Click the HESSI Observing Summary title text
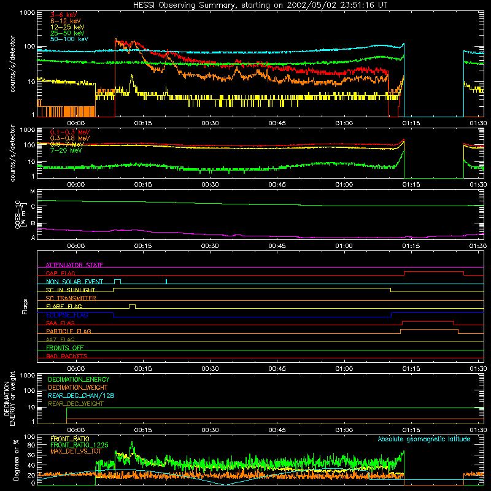Image resolution: width=491 pixels, height=491 pixels. [x=260, y=6]
